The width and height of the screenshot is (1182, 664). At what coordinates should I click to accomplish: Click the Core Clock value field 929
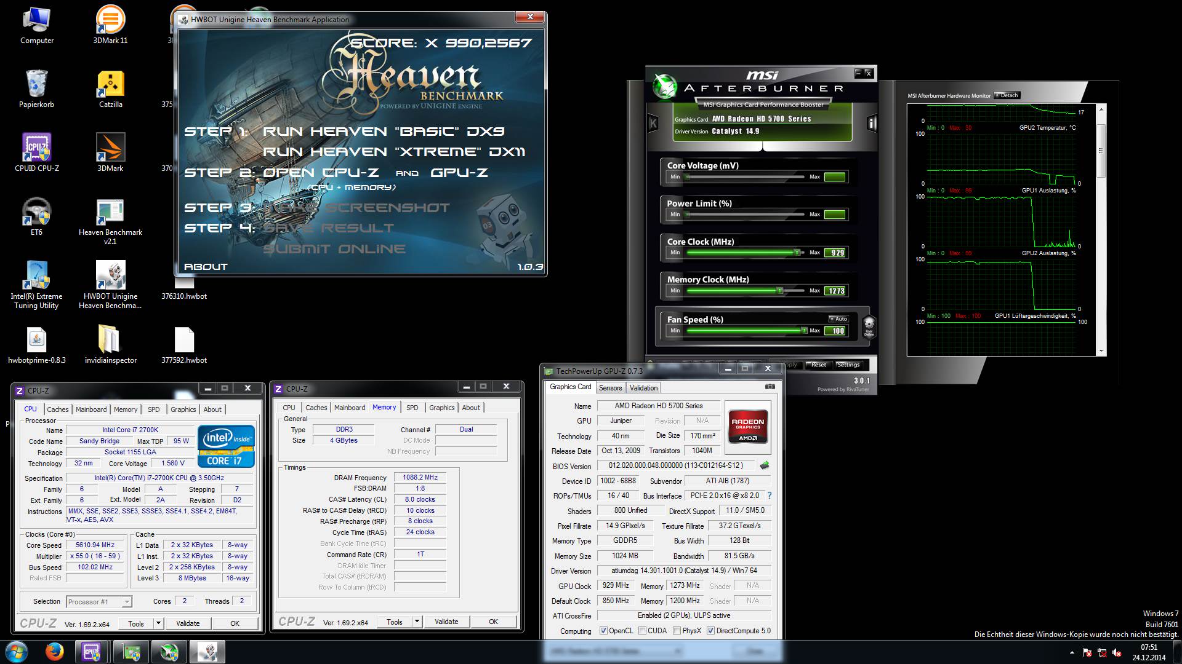click(x=835, y=253)
